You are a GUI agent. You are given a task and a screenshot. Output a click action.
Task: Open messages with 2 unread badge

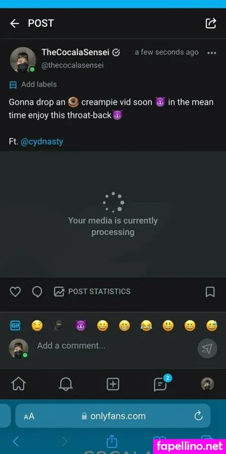coord(160,384)
